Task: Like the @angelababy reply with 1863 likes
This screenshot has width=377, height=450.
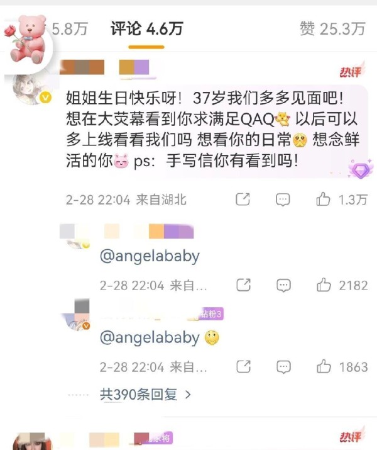Action: pos(324,366)
